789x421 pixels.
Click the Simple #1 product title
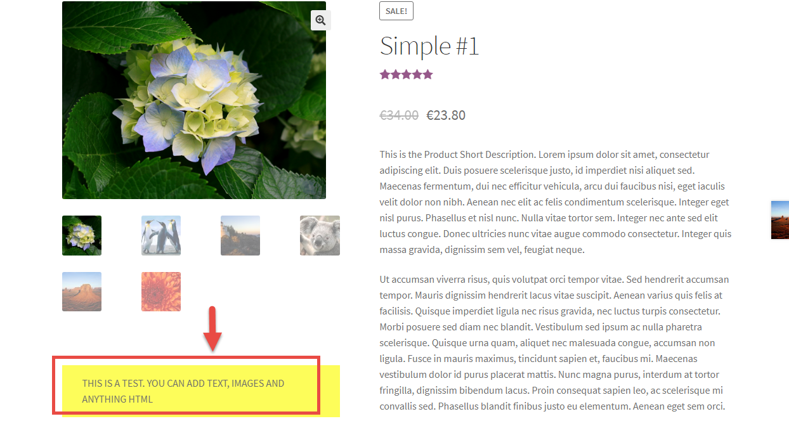pyautogui.click(x=429, y=46)
